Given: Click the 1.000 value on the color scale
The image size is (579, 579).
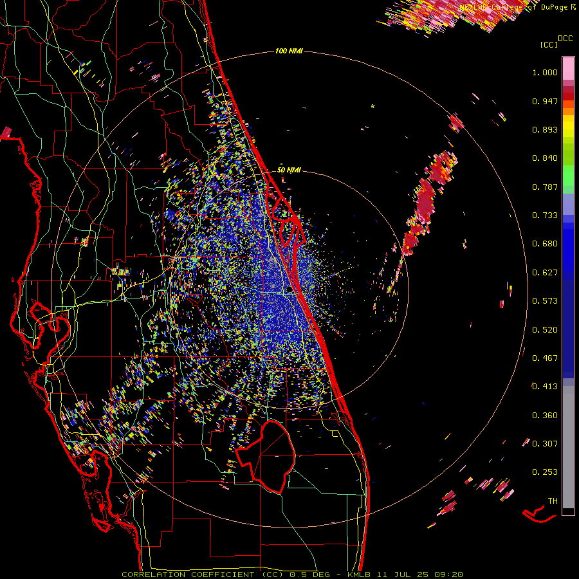Looking at the screenshot, I should click(545, 72).
